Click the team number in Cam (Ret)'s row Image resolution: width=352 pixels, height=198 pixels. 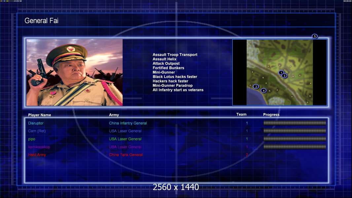click(247, 131)
